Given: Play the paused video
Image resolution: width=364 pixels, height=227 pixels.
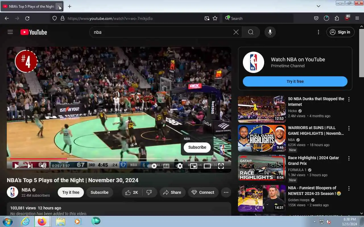Looking at the screenshot, I should click(16, 166).
